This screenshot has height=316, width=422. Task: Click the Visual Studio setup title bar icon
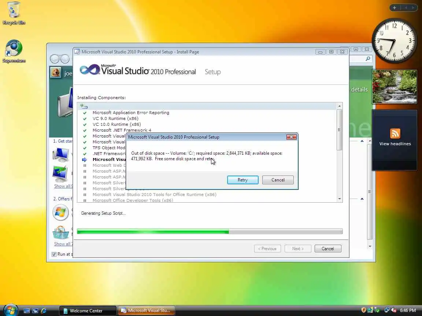point(77,52)
